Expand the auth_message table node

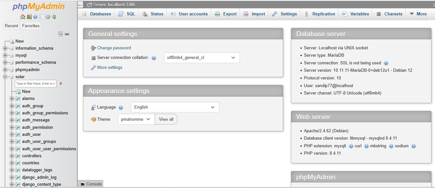click(12, 120)
